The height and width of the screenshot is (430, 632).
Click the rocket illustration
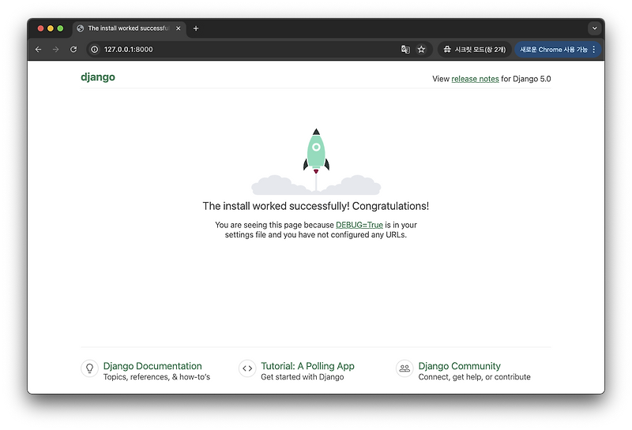tap(316, 161)
